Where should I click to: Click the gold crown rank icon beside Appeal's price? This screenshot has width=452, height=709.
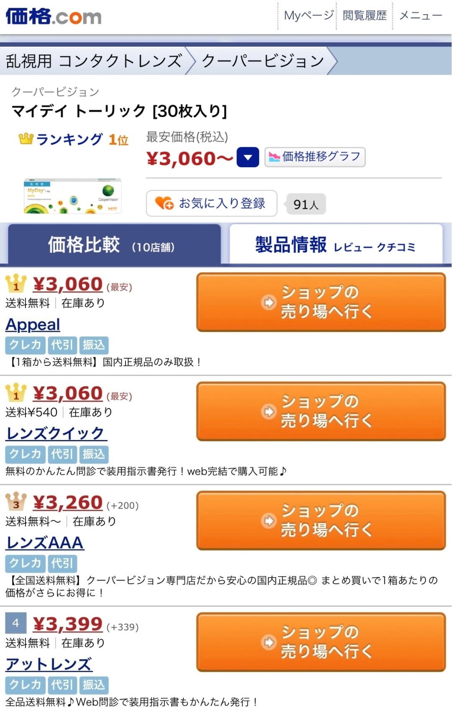(x=16, y=284)
